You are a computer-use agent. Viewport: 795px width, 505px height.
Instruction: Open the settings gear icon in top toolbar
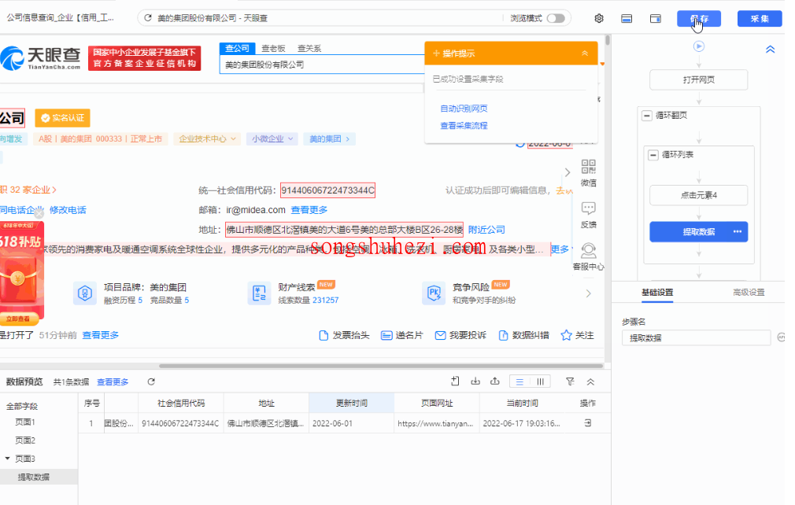tap(599, 18)
